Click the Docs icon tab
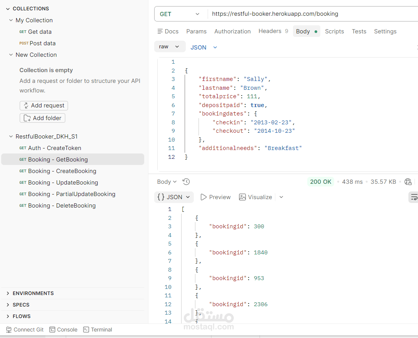This screenshot has height=338, width=418. click(x=168, y=31)
